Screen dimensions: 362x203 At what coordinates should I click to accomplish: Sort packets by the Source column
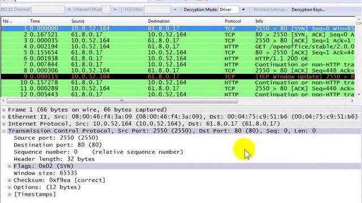coord(78,21)
